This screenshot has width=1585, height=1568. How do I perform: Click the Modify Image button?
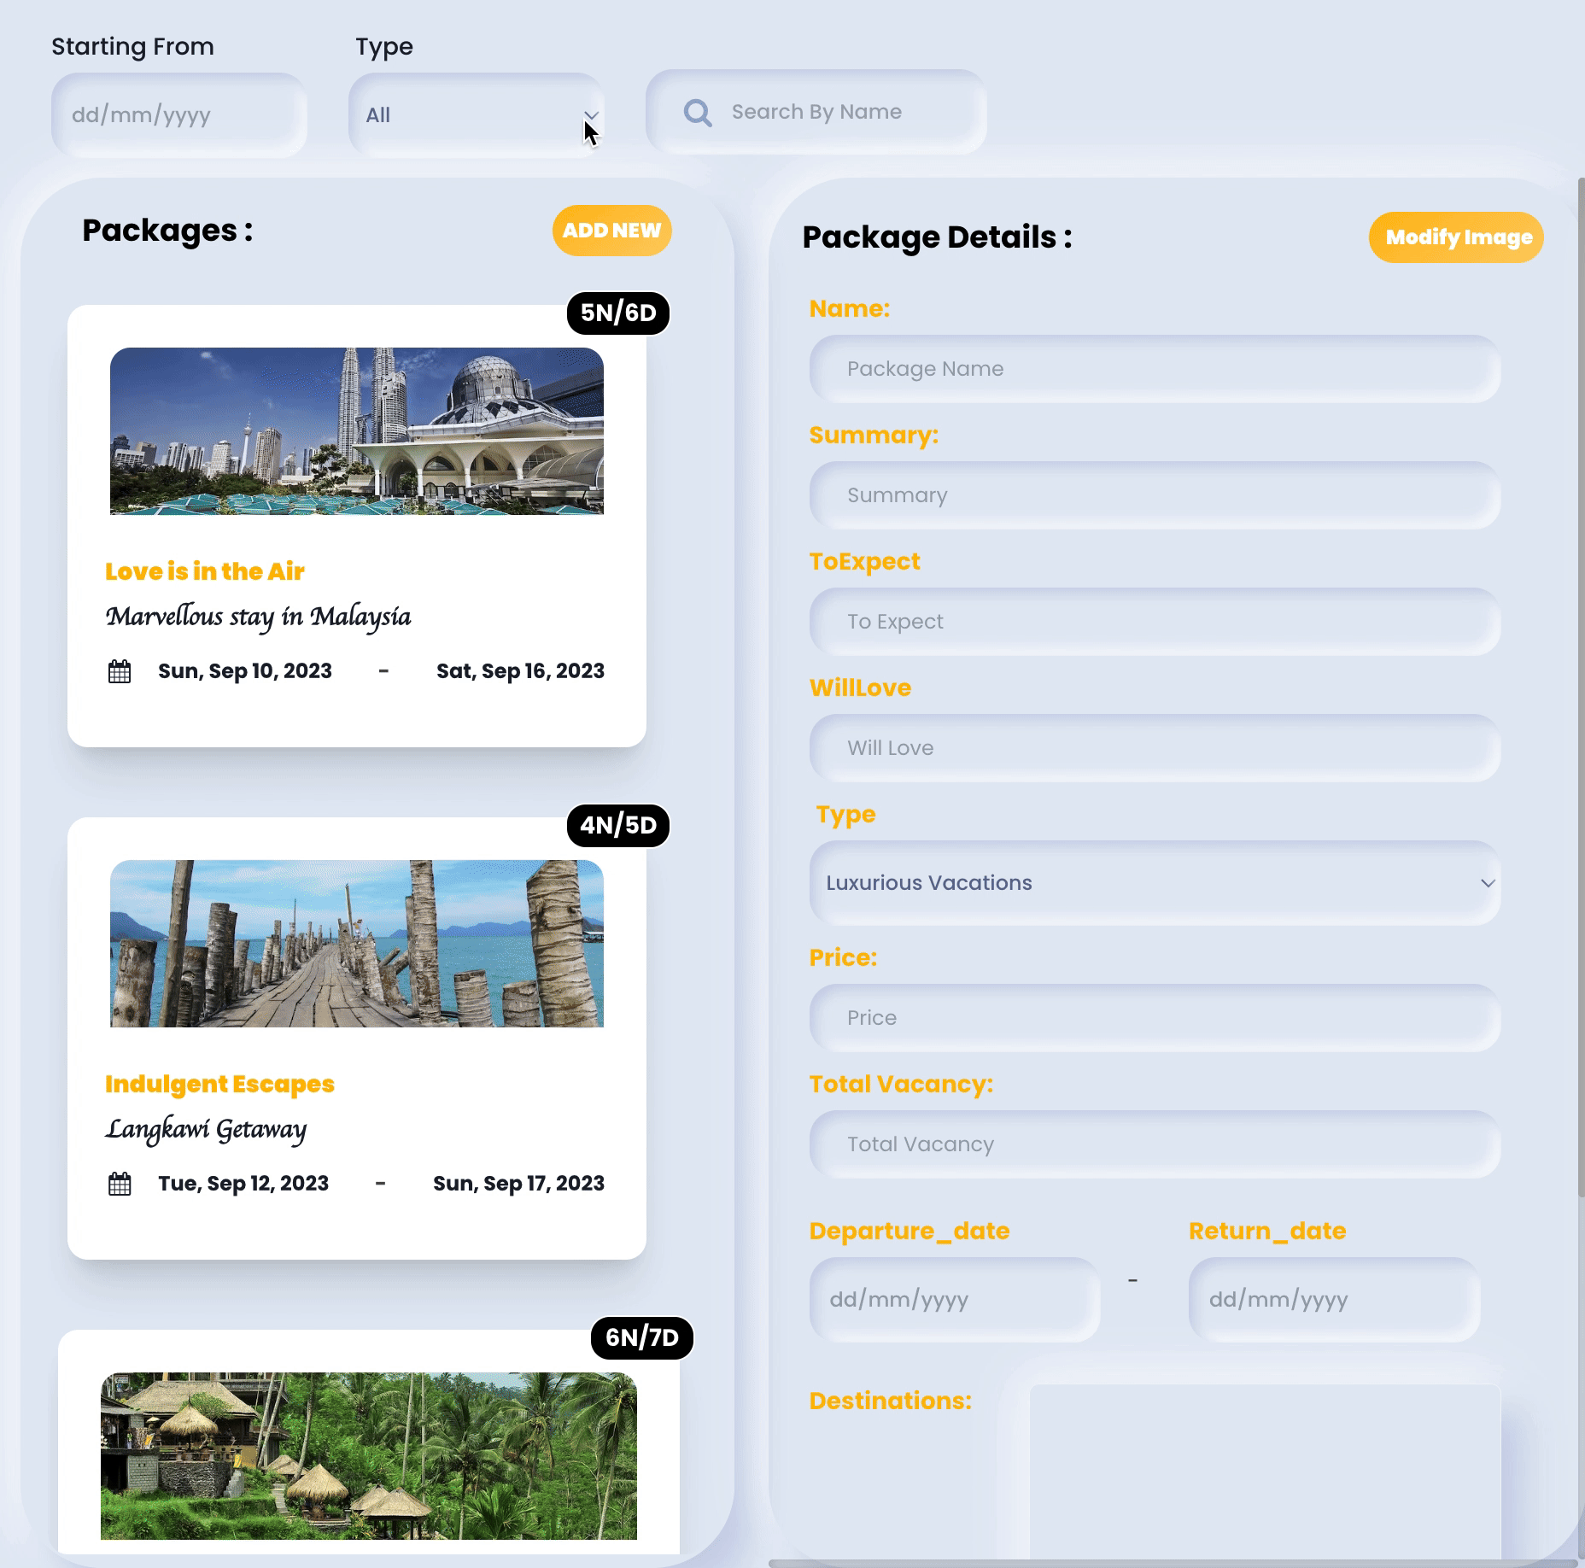pyautogui.click(x=1456, y=237)
